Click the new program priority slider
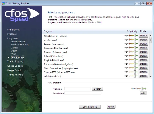This screenshot has height=114, width=154. point(142,89)
